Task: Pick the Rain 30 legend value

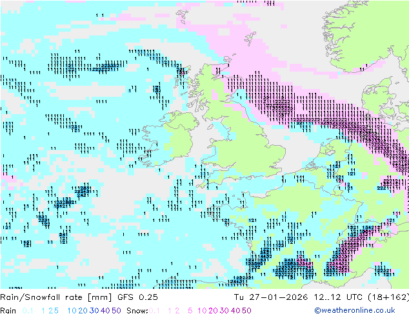Action: click(94, 311)
